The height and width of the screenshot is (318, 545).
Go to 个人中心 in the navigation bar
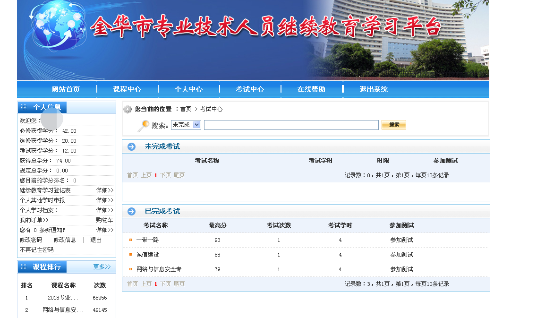(x=188, y=89)
